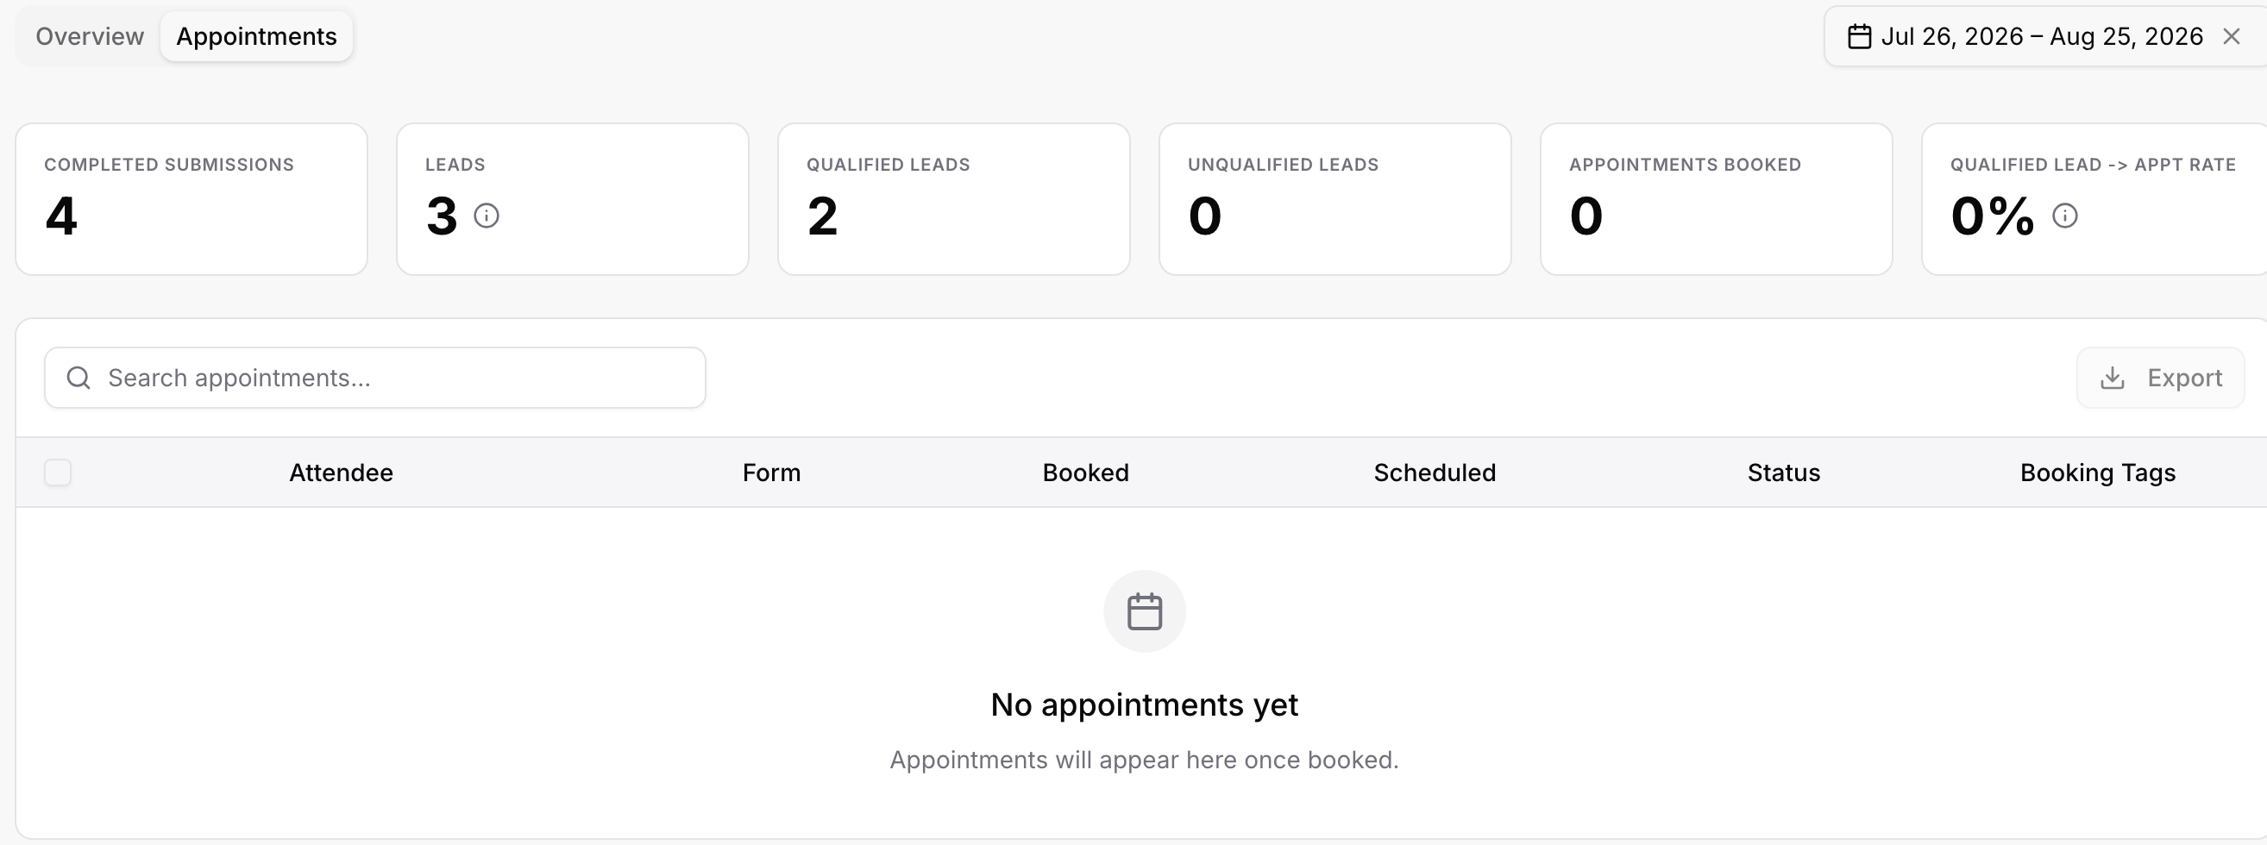Viewport: 2267px width, 845px height.
Task: Click the download icon on the Export button
Action: [x=2112, y=379]
